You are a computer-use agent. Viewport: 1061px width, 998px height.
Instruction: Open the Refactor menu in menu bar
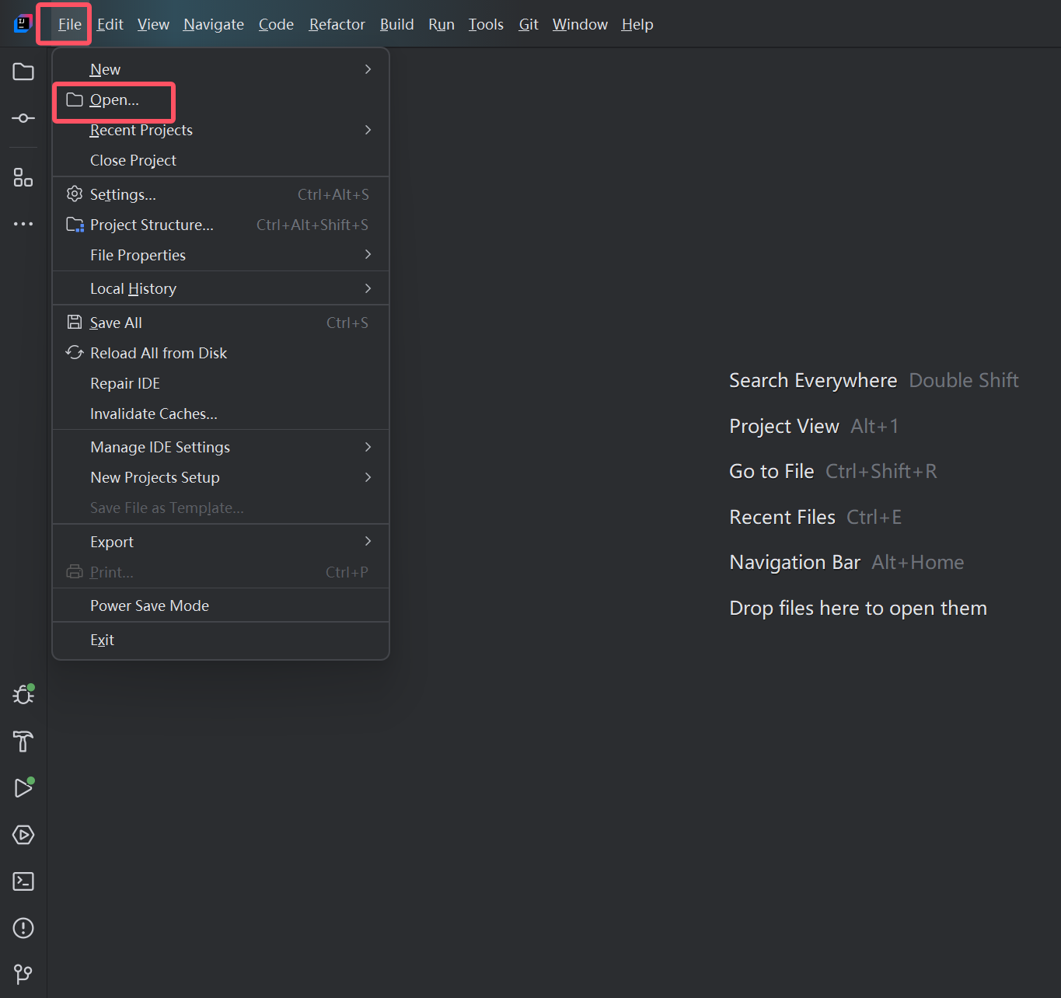(337, 25)
